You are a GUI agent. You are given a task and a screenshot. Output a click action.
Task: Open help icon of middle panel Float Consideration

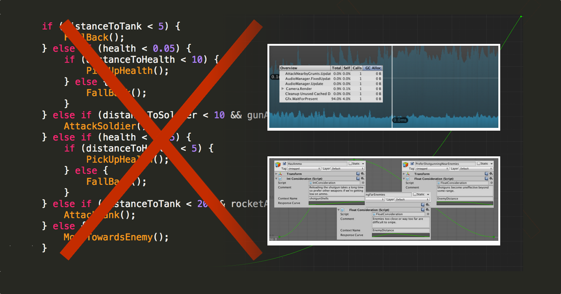[423, 210]
